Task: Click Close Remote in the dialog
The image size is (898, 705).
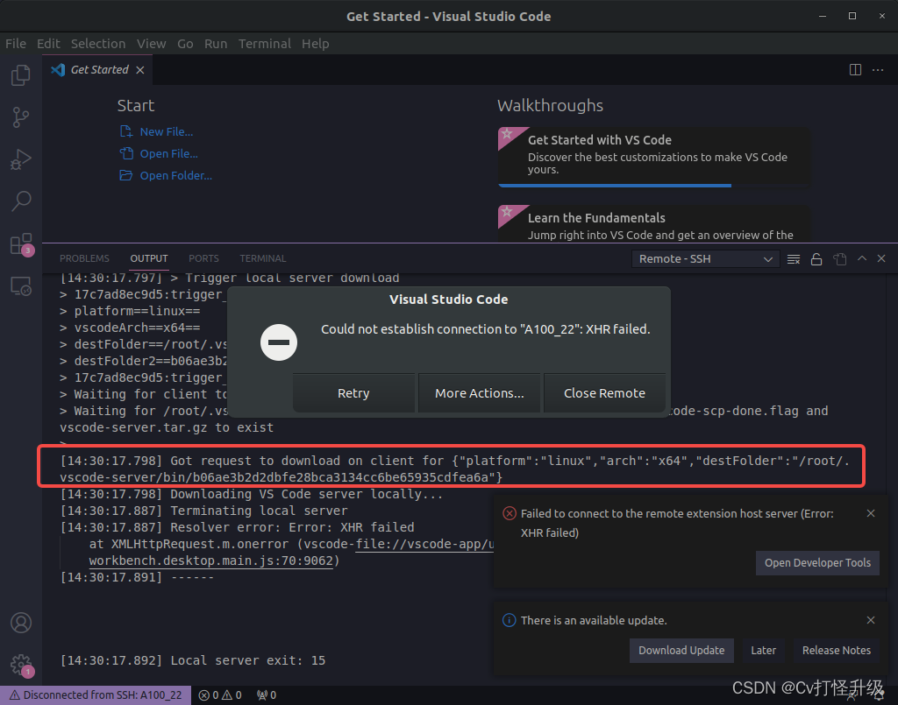Action: click(604, 393)
